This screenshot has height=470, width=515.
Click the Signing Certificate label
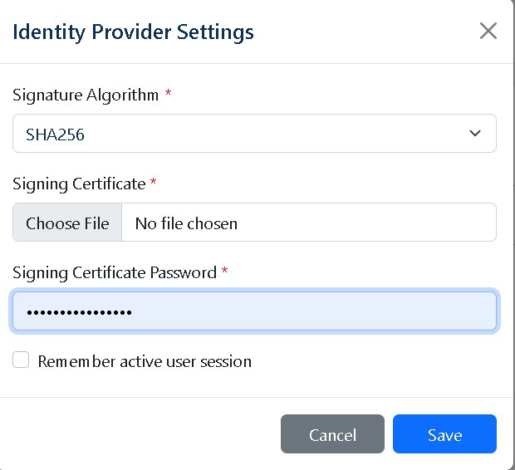tap(79, 184)
